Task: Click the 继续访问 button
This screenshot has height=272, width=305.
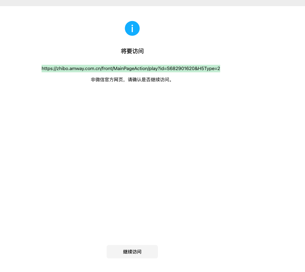Action: click(x=132, y=251)
